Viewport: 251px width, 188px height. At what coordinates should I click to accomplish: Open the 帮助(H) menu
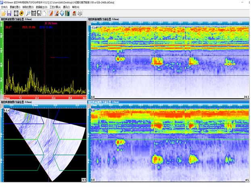pos(75,7)
